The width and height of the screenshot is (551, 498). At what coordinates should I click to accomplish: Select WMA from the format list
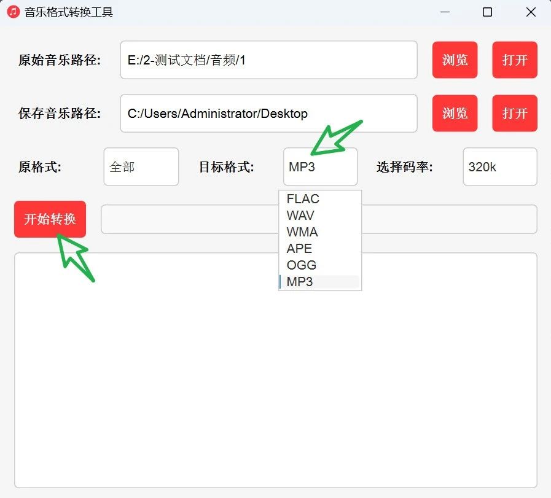[x=320, y=231]
